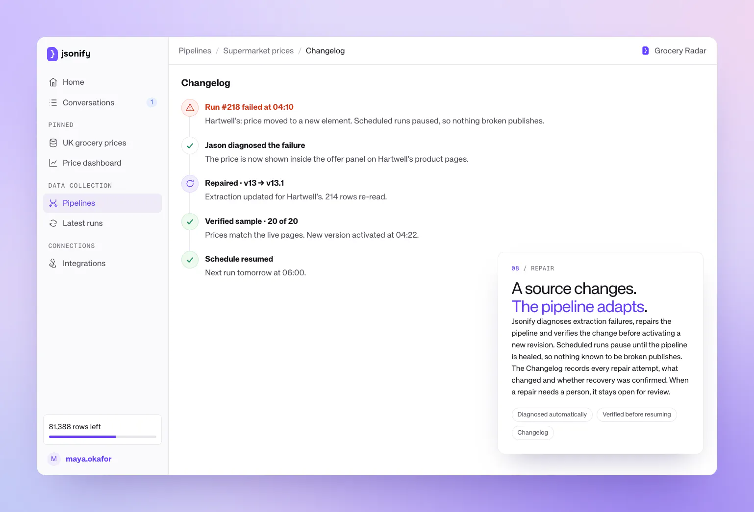Click the red warning icon for Run #218
This screenshot has width=754, height=512.
(x=190, y=107)
